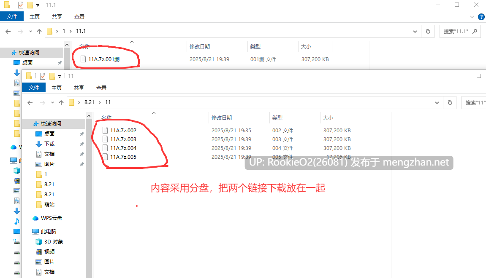Image resolution: width=486 pixels, height=278 pixels.
Task: Click new folder icon in 11.1 window title bar
Action: tap(30, 5)
